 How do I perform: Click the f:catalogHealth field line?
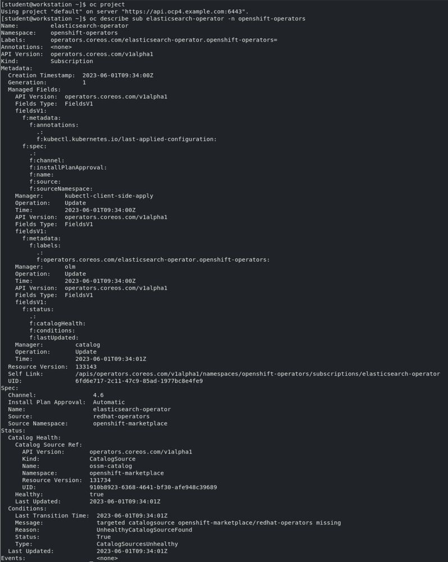57,323
